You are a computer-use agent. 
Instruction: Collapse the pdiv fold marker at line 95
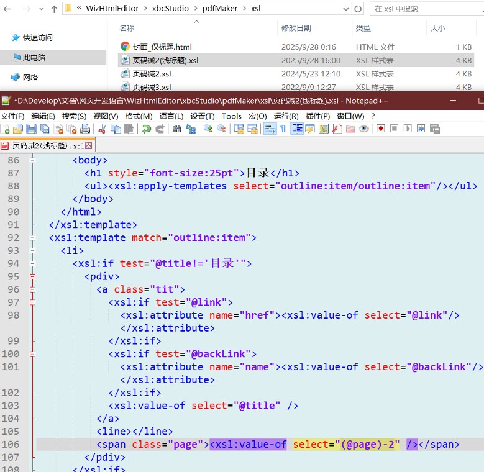pos(32,276)
